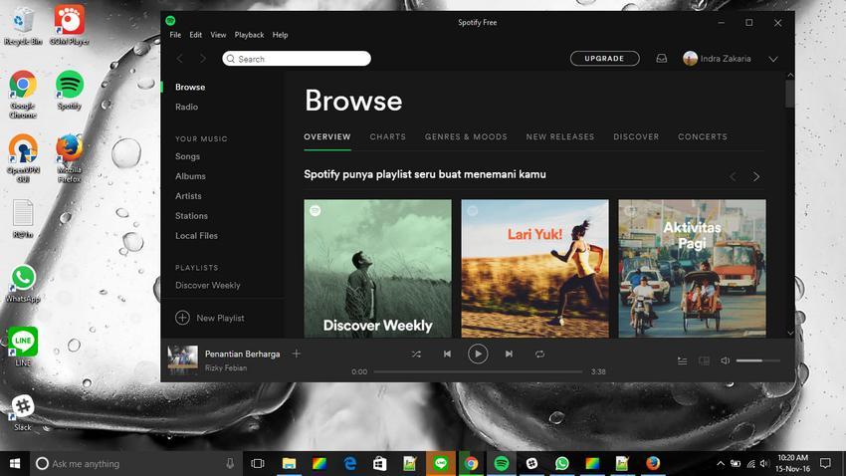Skip to next track
846x476 pixels.
509,355
